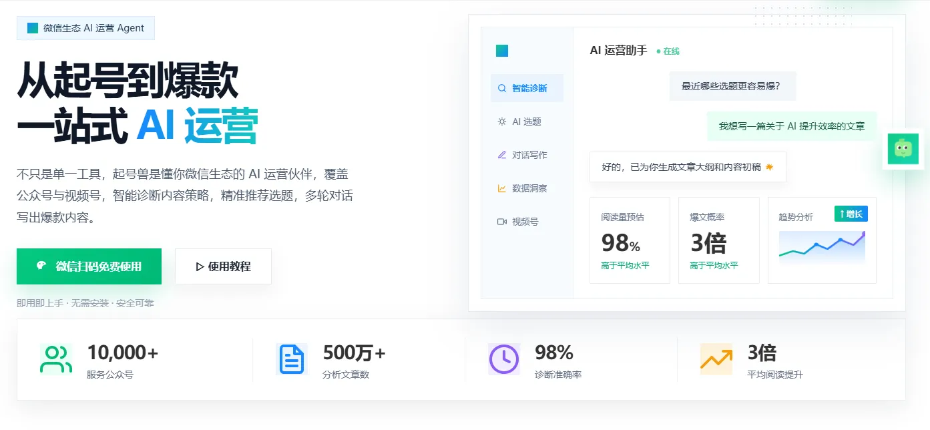Image resolution: width=930 pixels, height=430 pixels.
Task: Click the 趋势分析 line chart
Action: (x=822, y=248)
